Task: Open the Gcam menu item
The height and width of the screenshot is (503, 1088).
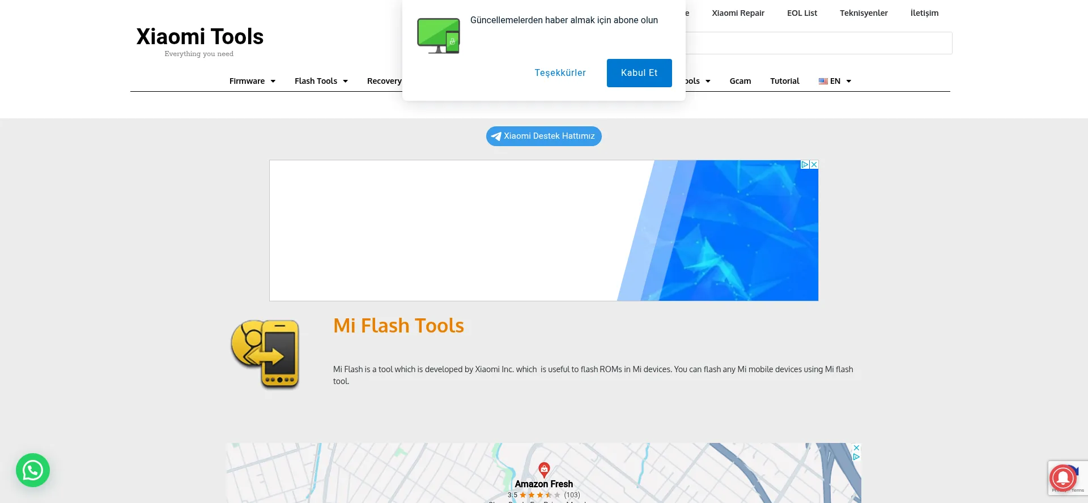Action: pyautogui.click(x=740, y=81)
